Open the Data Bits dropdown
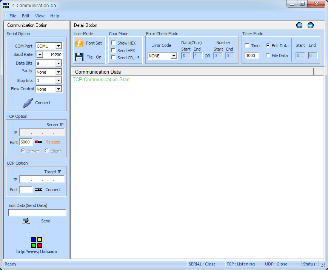The image size is (328, 270). pyautogui.click(x=59, y=63)
